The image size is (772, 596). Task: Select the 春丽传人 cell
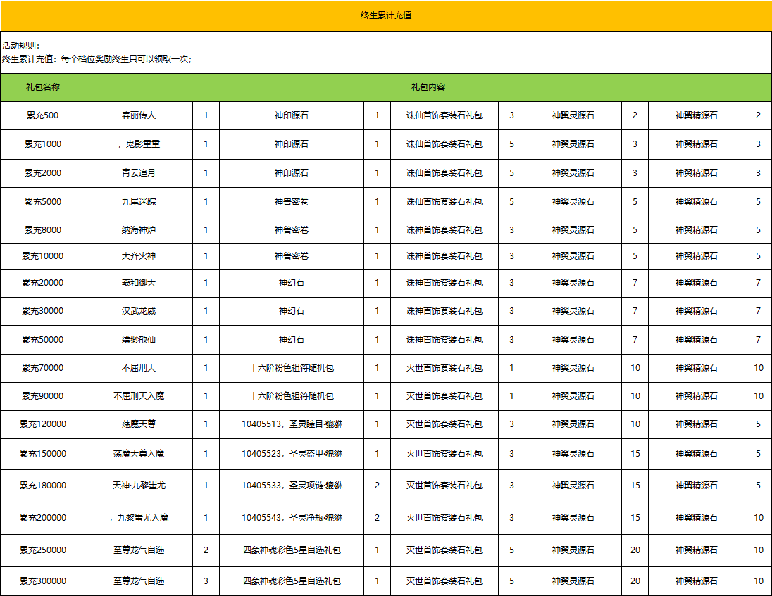pyautogui.click(x=139, y=115)
